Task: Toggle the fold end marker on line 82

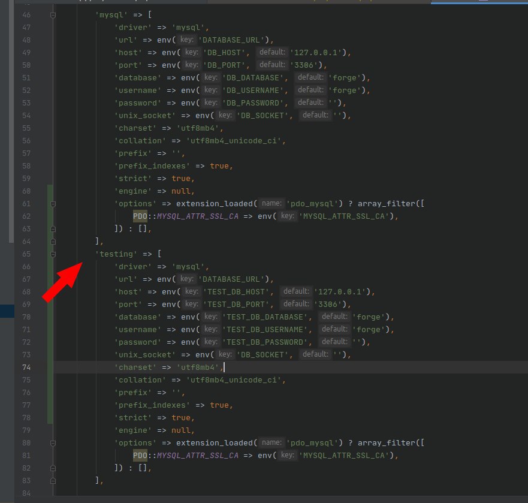Action: 53,468
